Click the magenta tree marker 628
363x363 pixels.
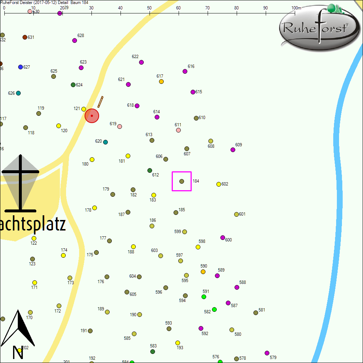pyautogui.click(x=74, y=41)
